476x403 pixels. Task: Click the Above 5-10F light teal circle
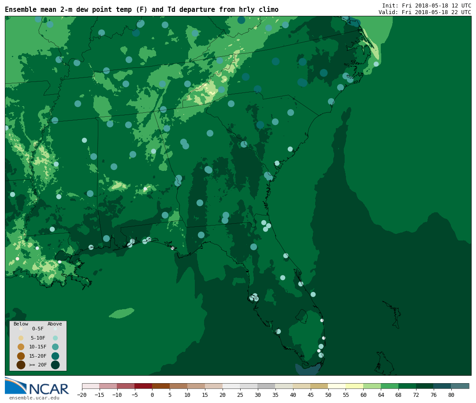click(x=55, y=338)
